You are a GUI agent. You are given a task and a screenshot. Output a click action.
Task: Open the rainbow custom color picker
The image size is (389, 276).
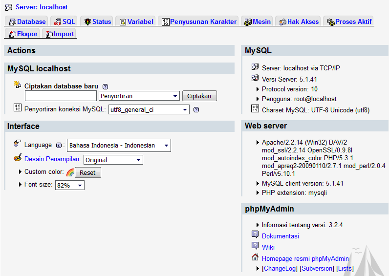point(70,172)
